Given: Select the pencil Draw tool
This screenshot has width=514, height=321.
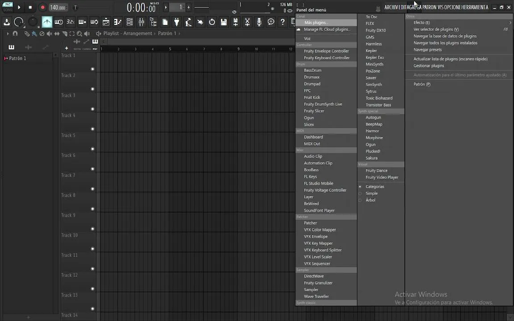Looking at the screenshot, I should [x=27, y=33].
